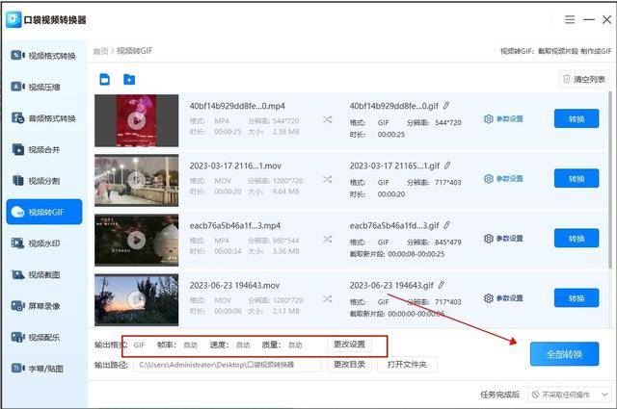
Task: Switch to 视频压缩 in the sidebar
Action: coord(43,87)
